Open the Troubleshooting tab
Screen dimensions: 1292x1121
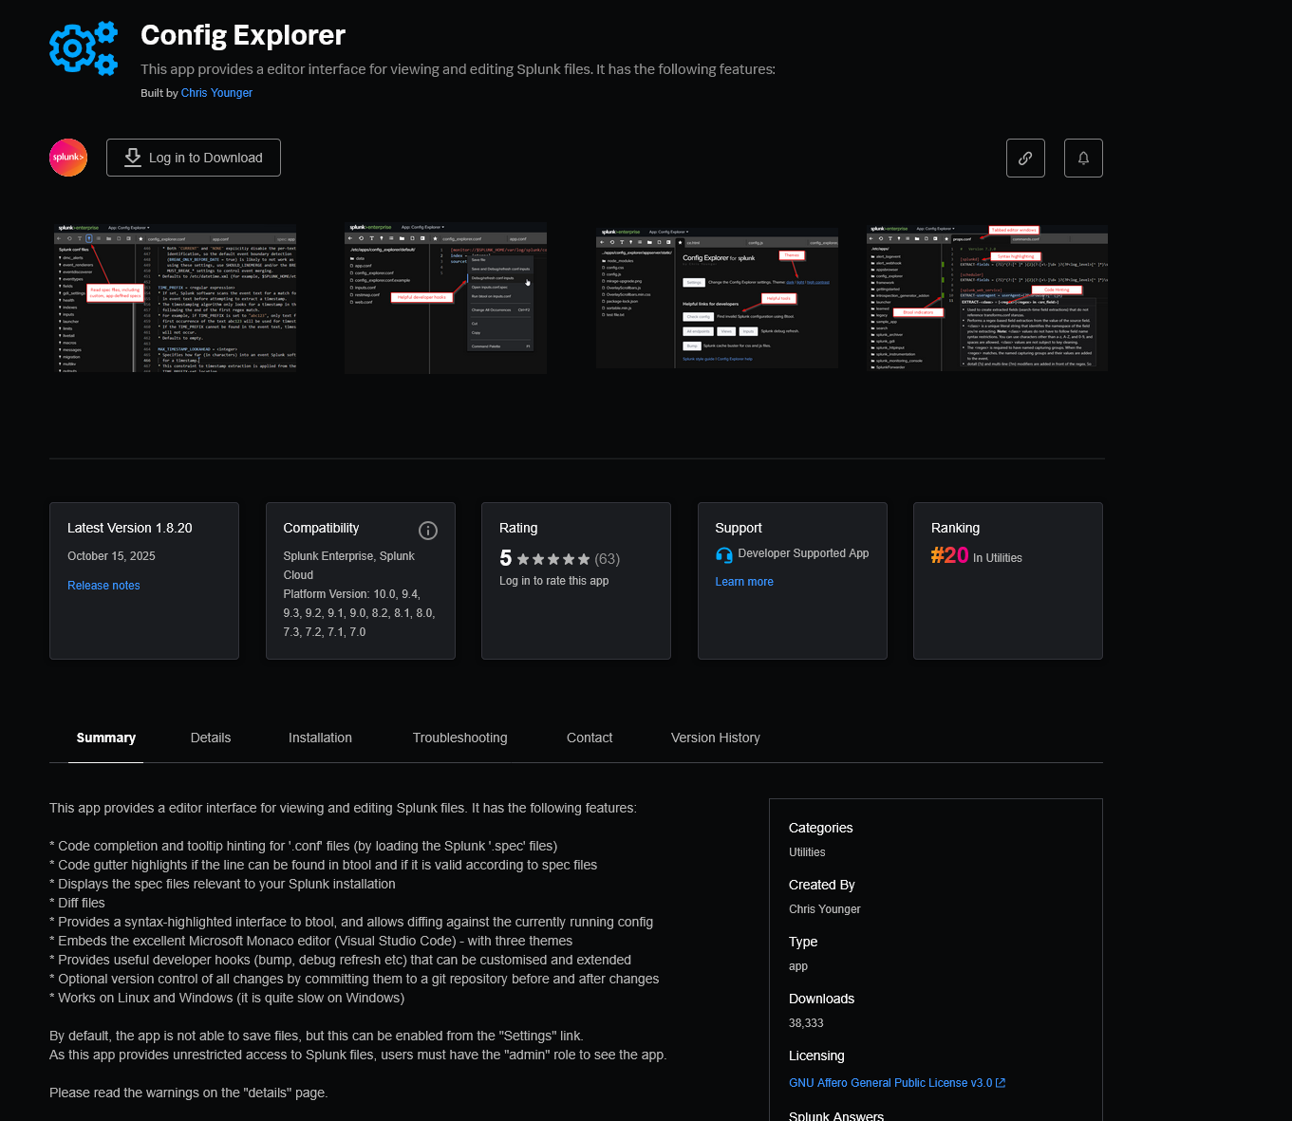pyautogui.click(x=459, y=738)
